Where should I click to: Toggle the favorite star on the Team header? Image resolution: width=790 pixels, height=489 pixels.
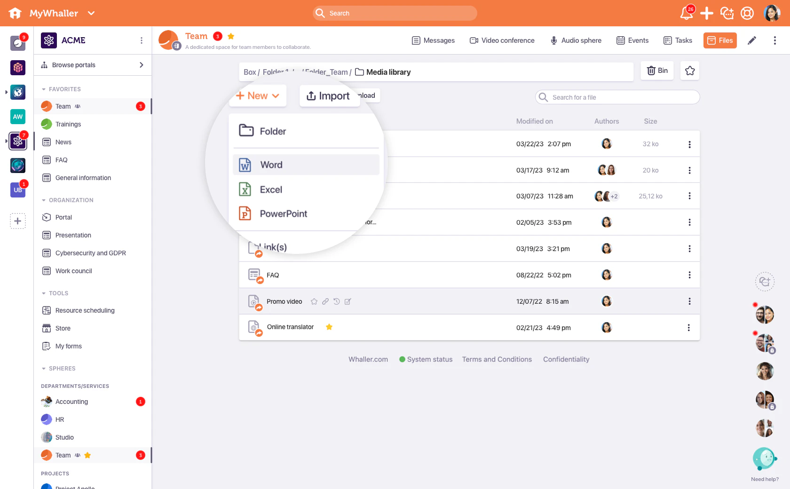pos(231,36)
